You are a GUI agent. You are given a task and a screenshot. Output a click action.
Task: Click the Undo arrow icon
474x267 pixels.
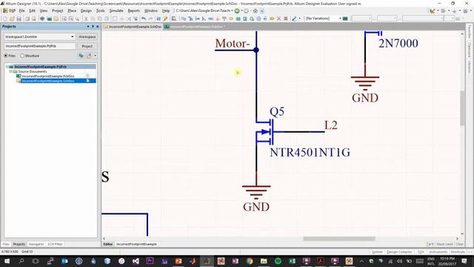144,19
